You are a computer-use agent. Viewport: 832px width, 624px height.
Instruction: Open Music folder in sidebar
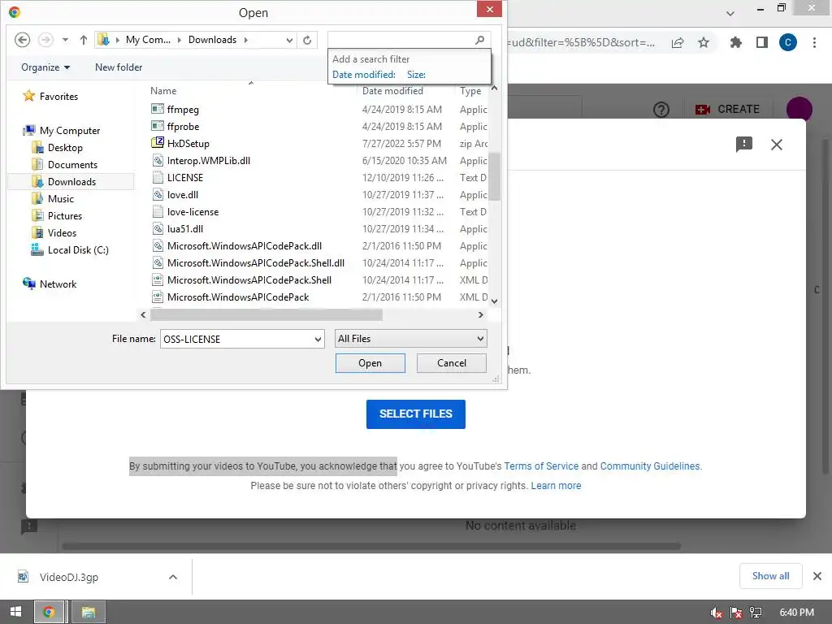(53, 198)
